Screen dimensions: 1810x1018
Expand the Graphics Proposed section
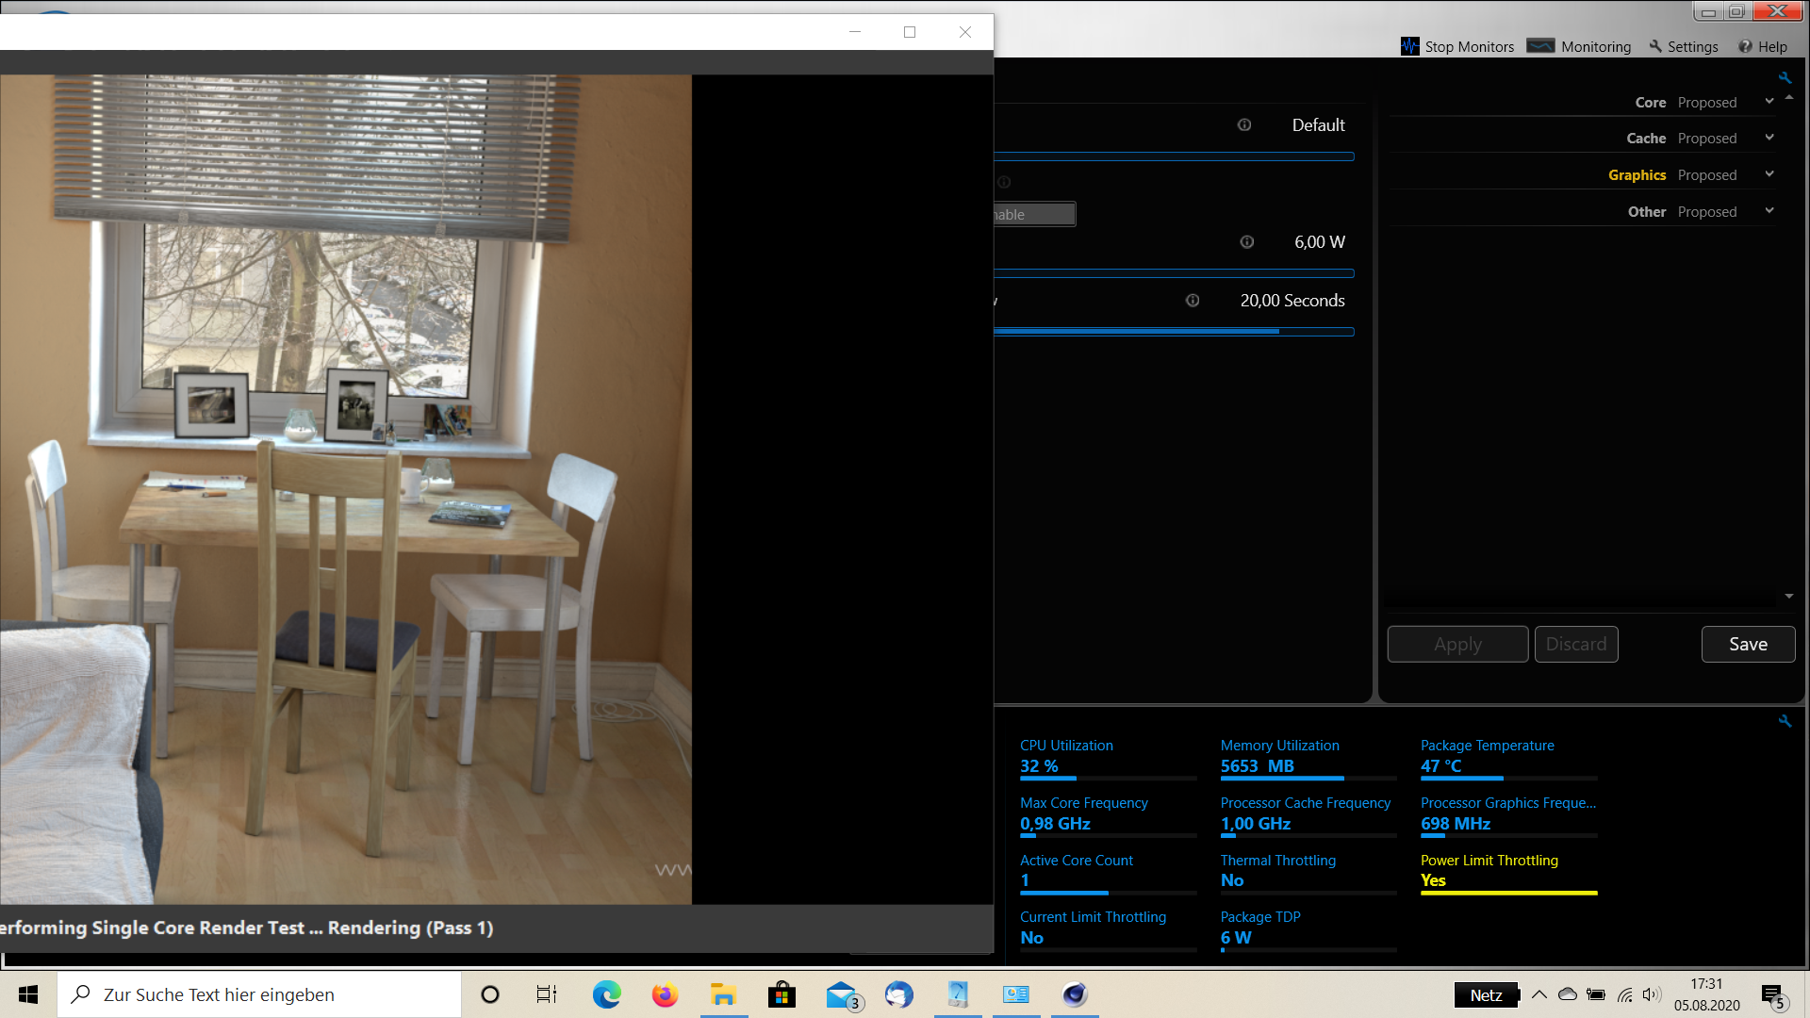(x=1769, y=174)
